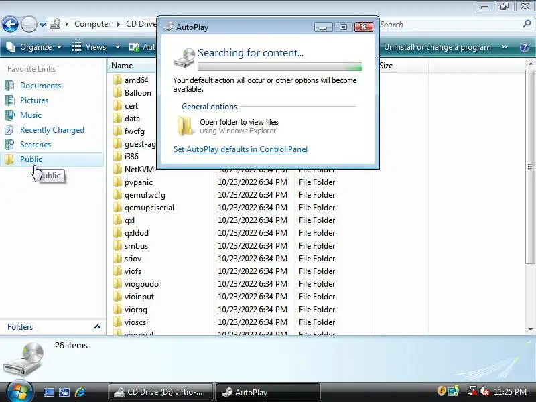
Task: Sort by the Name column header
Action: [x=132, y=65]
